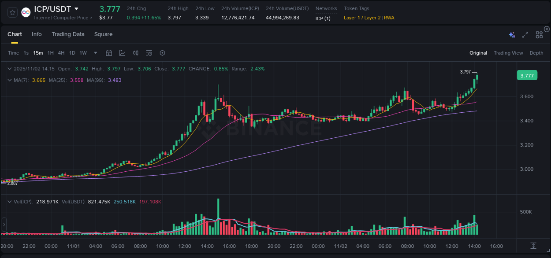This screenshot has width=551, height=258.
Task: Open the date range calendar icon
Action: (109, 53)
